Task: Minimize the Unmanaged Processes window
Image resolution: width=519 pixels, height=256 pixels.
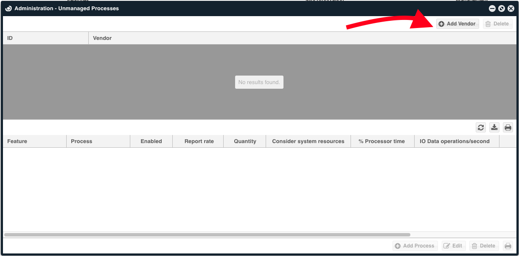Action: pos(492,8)
